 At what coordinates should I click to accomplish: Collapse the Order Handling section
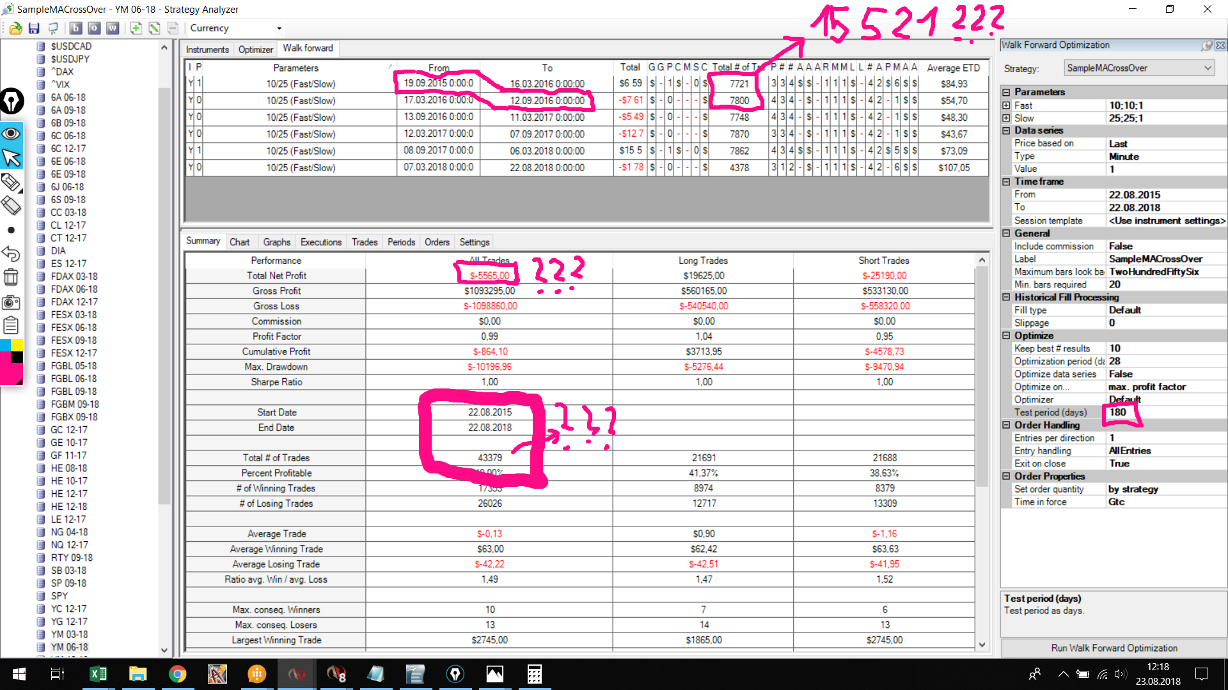pos(1006,425)
